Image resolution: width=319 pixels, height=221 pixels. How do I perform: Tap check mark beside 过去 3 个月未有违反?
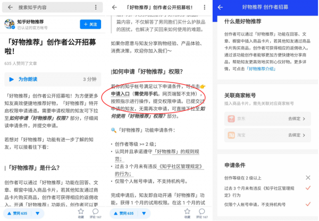pos(308,188)
